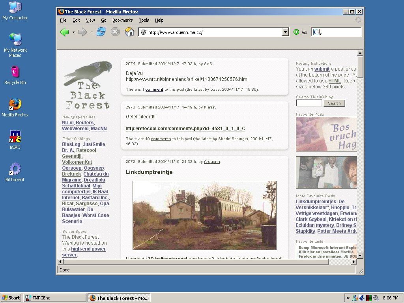The height and width of the screenshot is (303, 404).
Task: Open the My Computer desktop icon
Action: 15,11
